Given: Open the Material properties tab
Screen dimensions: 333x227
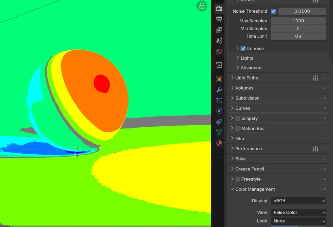Looking at the screenshot, I should 219,143.
